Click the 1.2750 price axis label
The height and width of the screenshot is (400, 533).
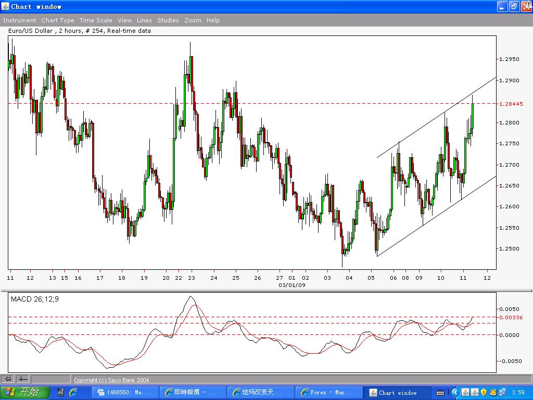pos(509,144)
